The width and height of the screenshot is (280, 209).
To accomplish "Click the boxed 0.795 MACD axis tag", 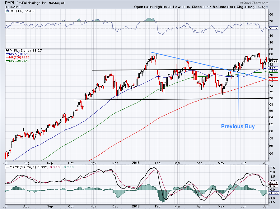I will [x=273, y=183].
